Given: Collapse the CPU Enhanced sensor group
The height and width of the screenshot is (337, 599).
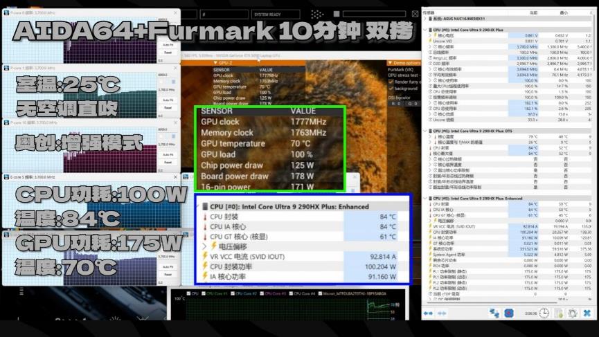Looking at the screenshot, I should click(x=424, y=199).
